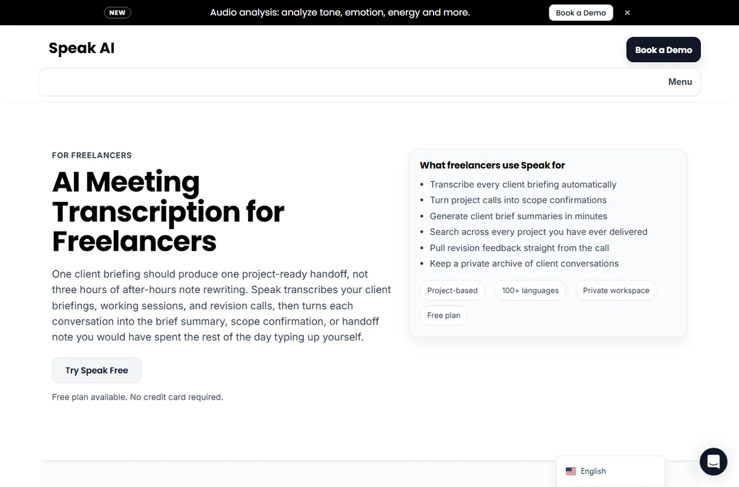
Task: Click 'Turn project calls into scope confirmations'
Action: point(518,200)
